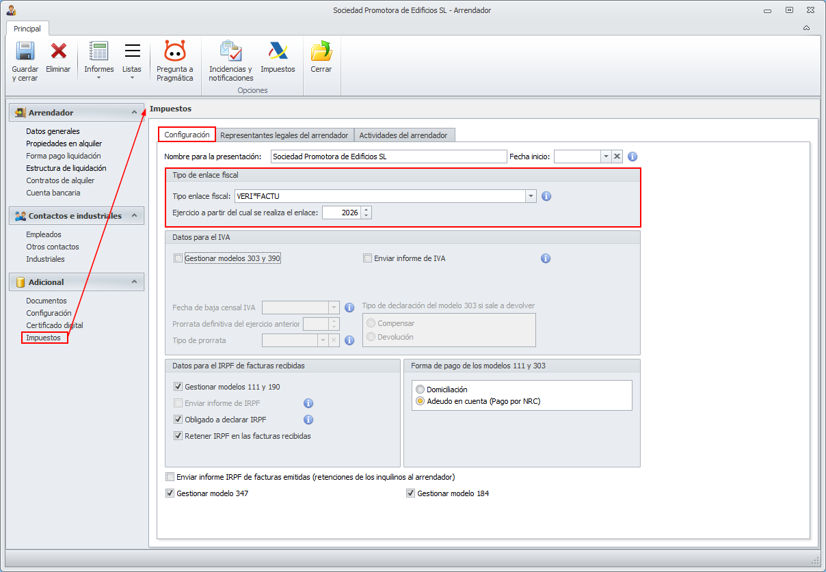826x572 pixels.
Task: Click info icon beside Enviar informe de IVA
Action: tap(546, 258)
